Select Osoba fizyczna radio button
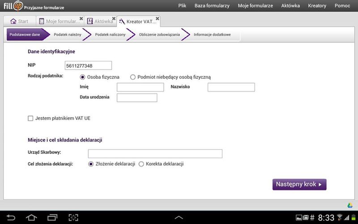 [82, 77]
